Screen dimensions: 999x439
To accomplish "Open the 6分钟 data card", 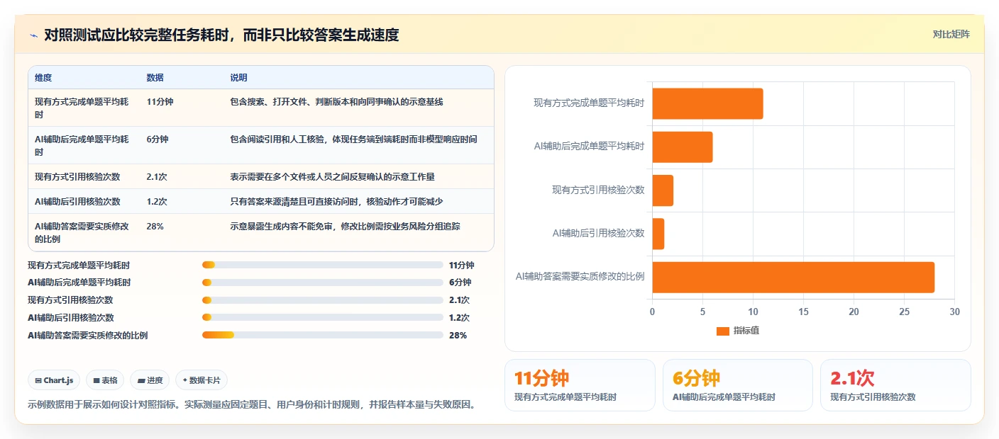I will coord(738,385).
